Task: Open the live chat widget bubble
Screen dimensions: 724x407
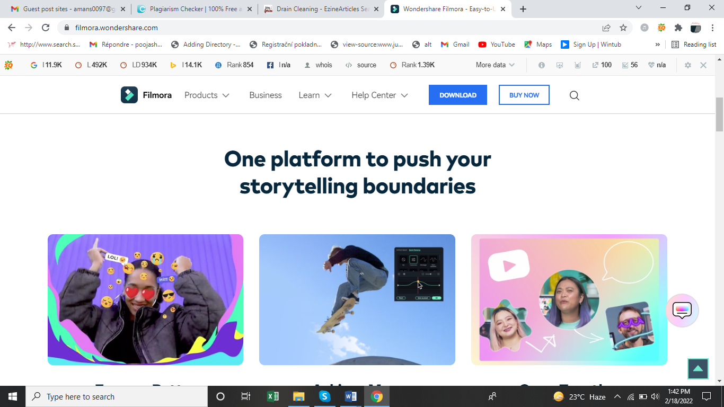Action: click(x=682, y=311)
